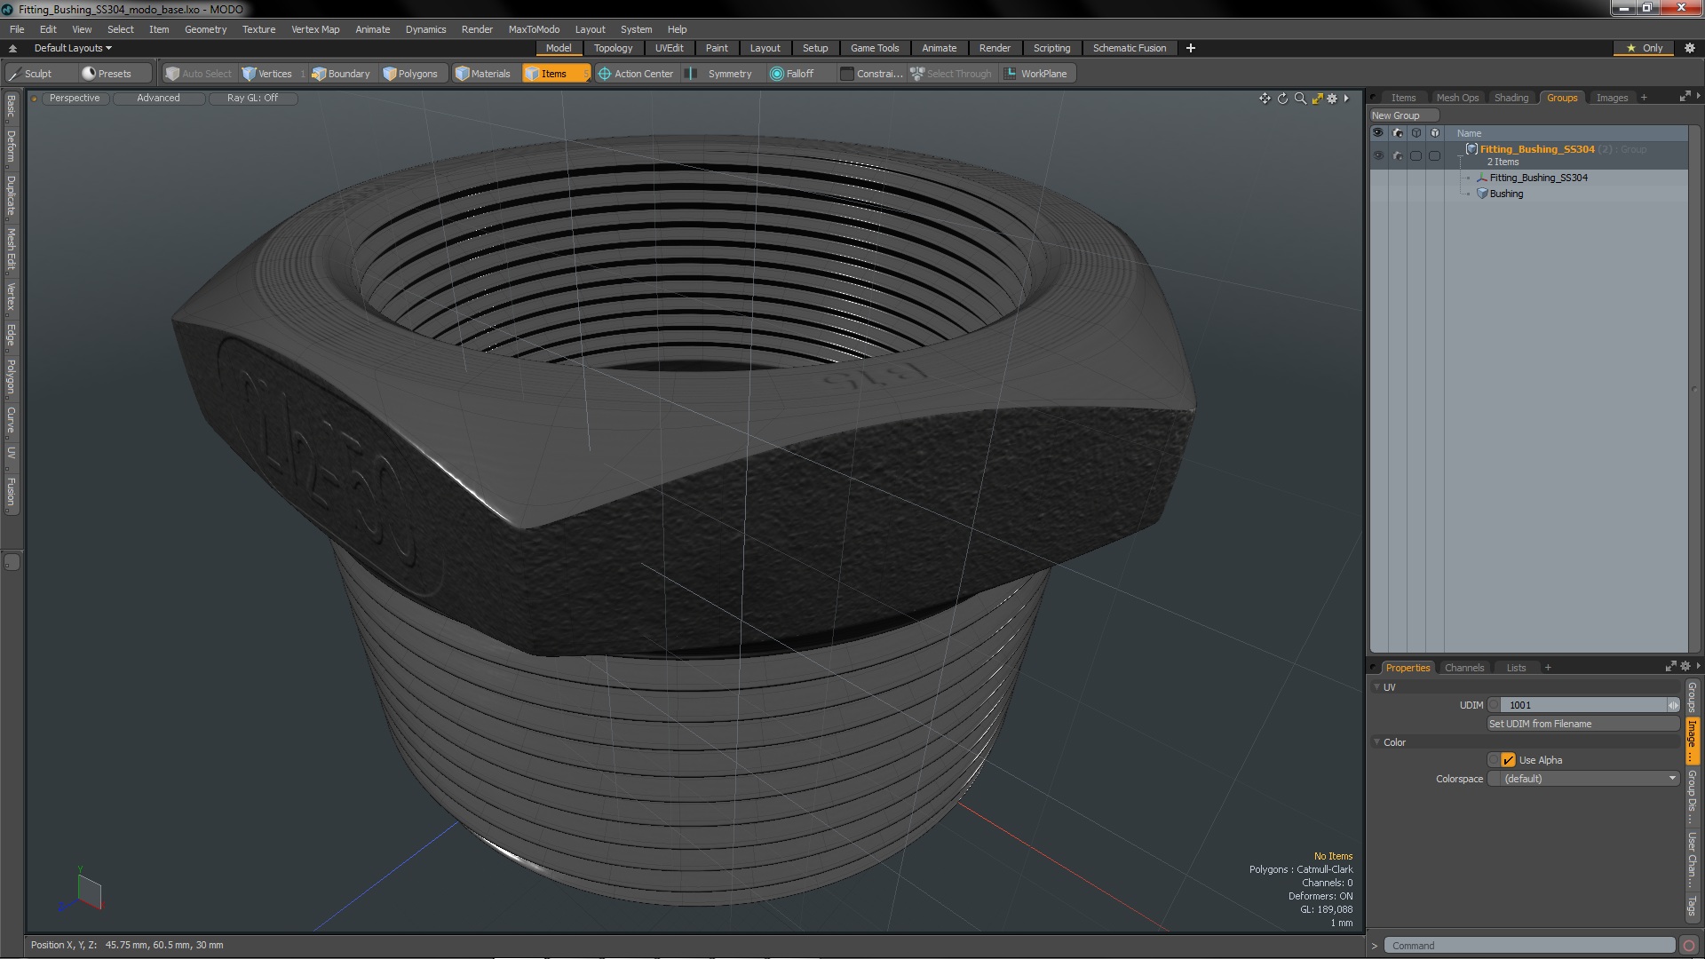
Task: Collapse the UV section expander
Action: 1377,687
